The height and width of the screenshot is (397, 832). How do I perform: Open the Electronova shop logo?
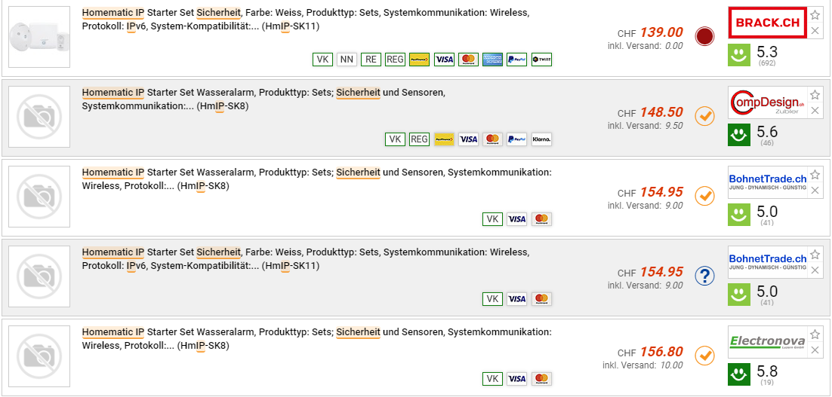[x=767, y=342]
